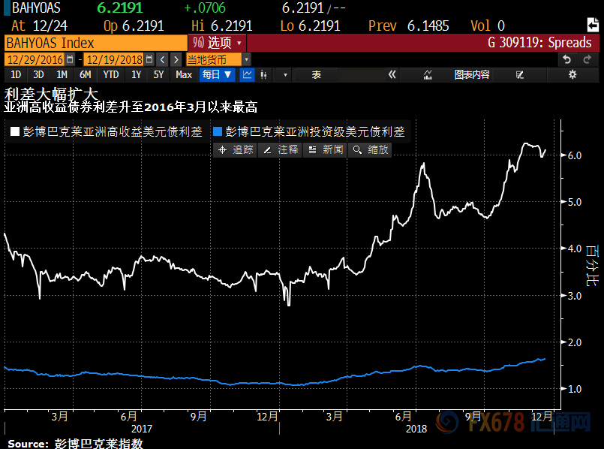Click the 当地货币 currency field
The width and height of the screenshot is (604, 449).
(214, 60)
